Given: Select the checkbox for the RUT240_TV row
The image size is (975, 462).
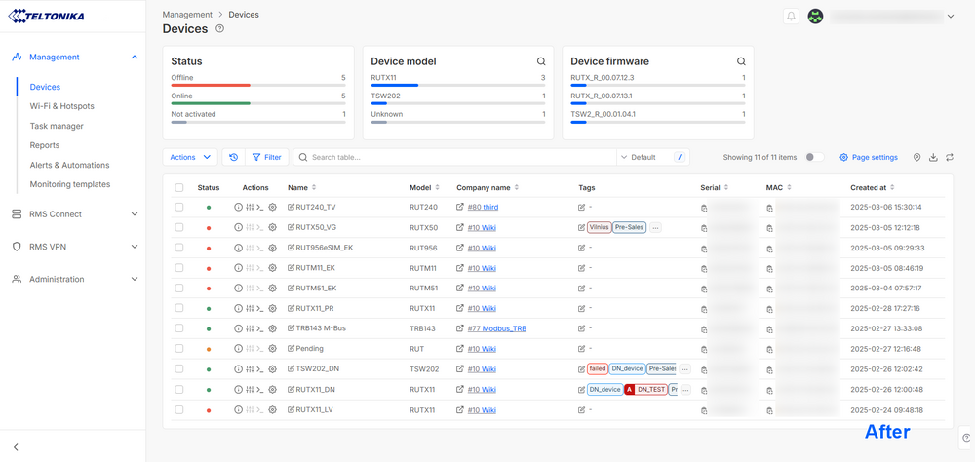Looking at the screenshot, I should [x=179, y=208].
